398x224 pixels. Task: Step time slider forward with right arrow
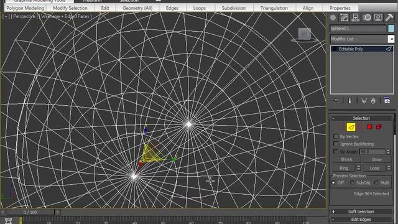(x=58, y=212)
